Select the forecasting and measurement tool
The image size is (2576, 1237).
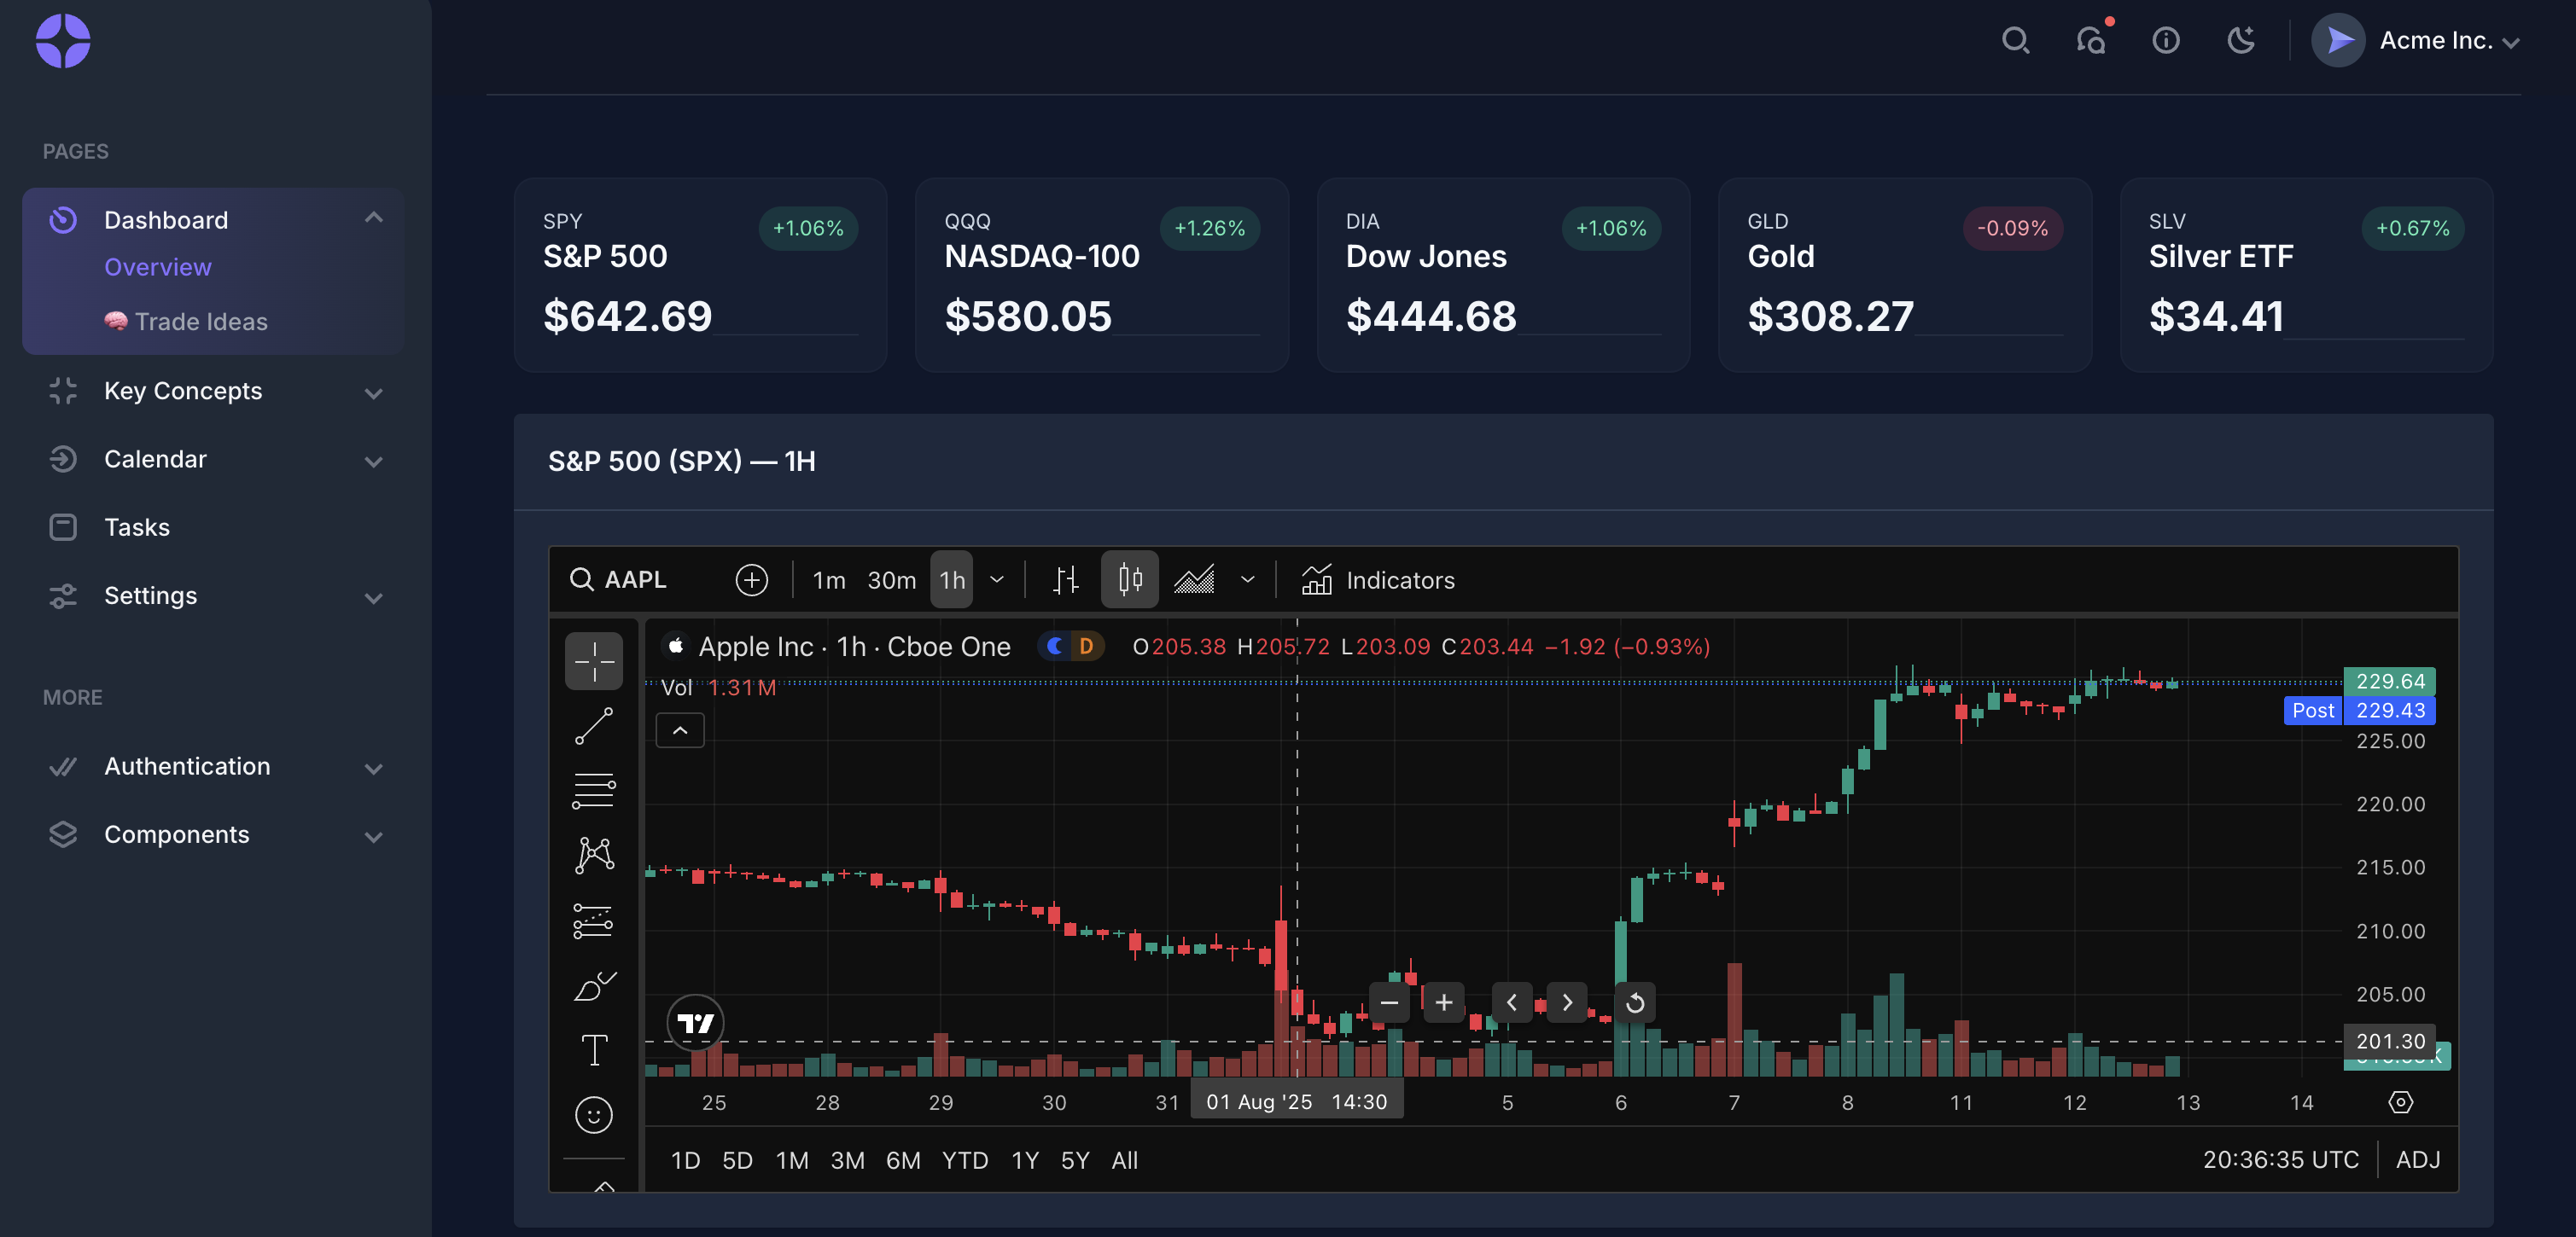tap(594, 920)
